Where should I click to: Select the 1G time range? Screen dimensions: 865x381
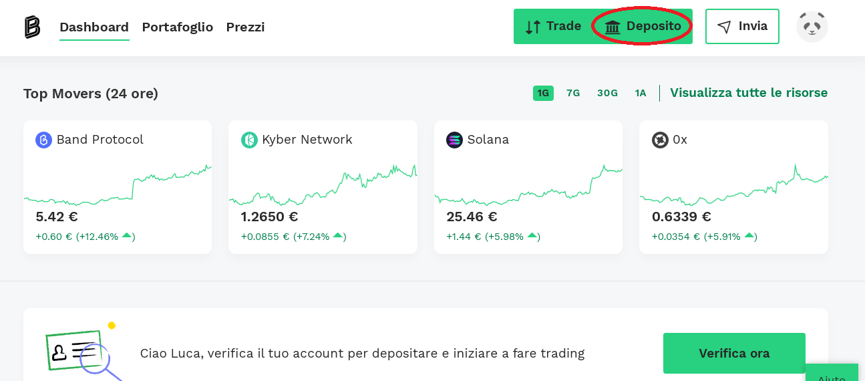pyautogui.click(x=543, y=93)
